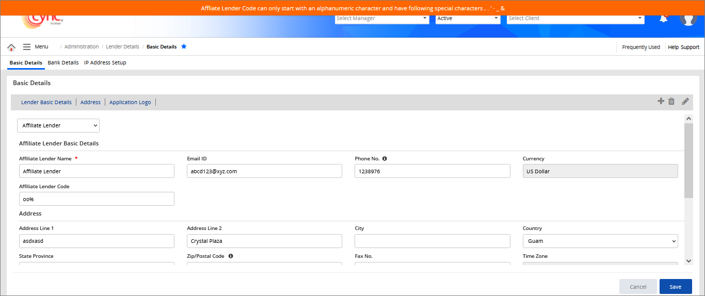Click the Phone No. info icon
The image size is (705, 296).
coord(384,159)
